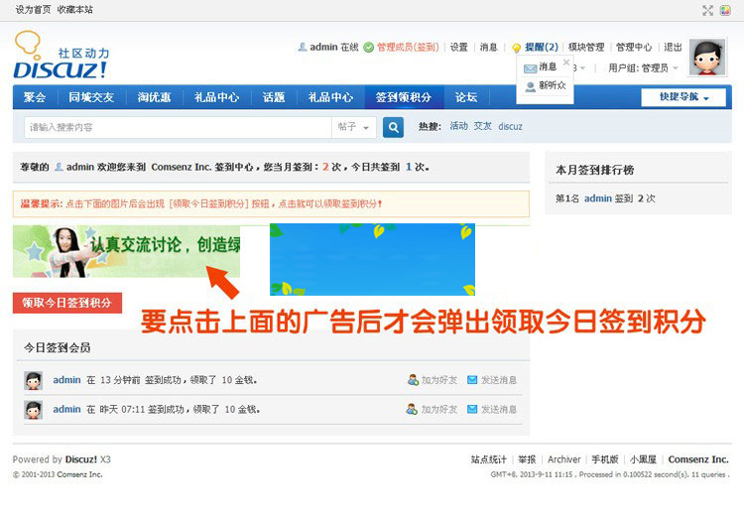Open the 论坛 navigation tab
Viewport: 744px width, 519px height.
click(466, 97)
